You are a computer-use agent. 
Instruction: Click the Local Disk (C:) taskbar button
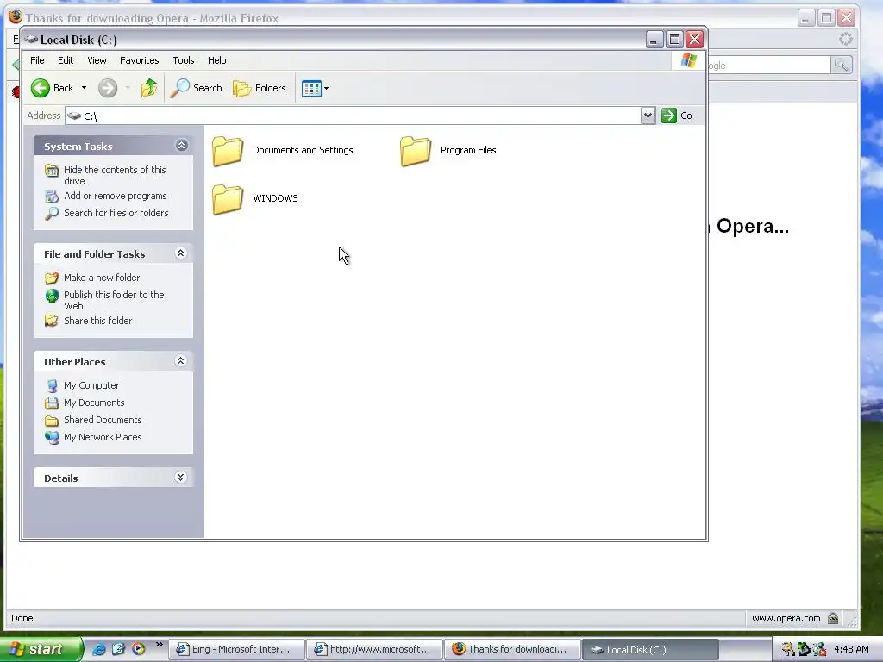650,650
